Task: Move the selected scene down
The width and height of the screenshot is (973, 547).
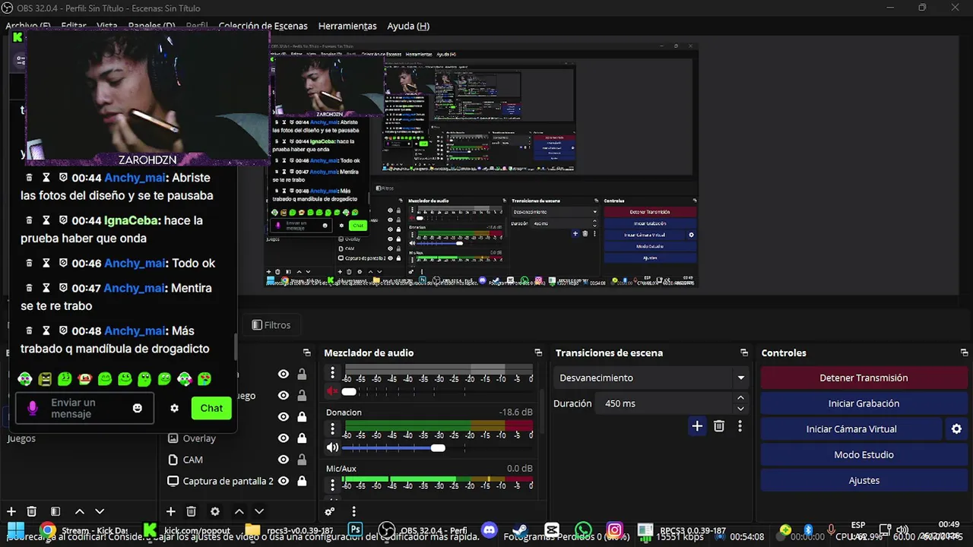Action: pyautogui.click(x=100, y=512)
